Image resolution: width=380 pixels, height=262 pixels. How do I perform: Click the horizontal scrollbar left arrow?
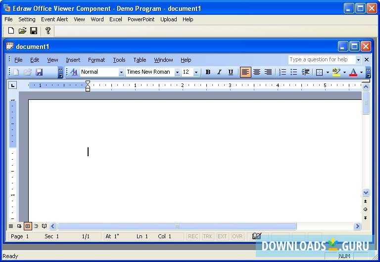coord(53,226)
